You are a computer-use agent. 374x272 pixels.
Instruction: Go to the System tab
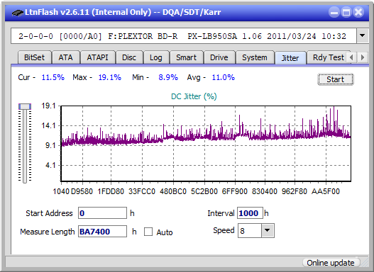pyautogui.click(x=255, y=57)
